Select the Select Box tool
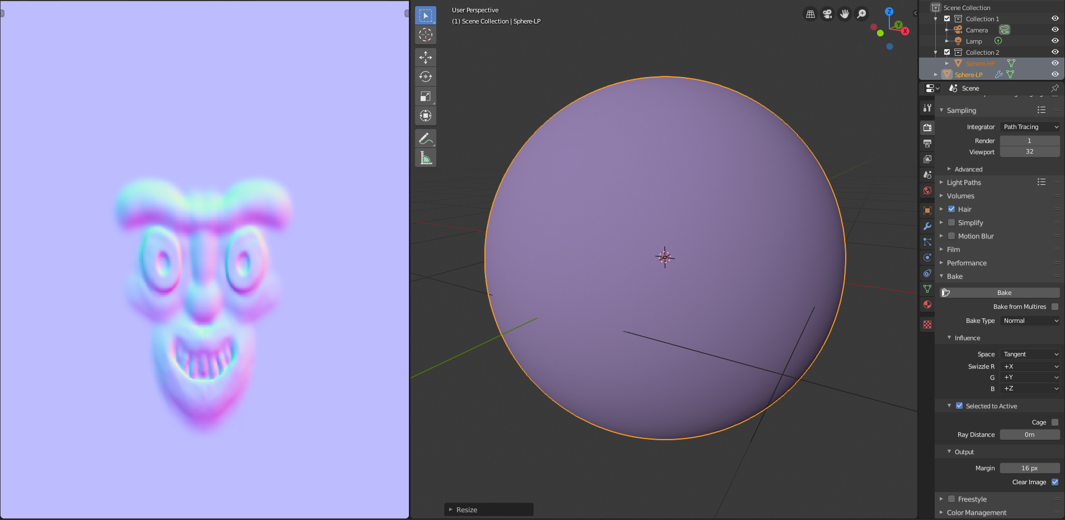1065x520 pixels. (426, 15)
